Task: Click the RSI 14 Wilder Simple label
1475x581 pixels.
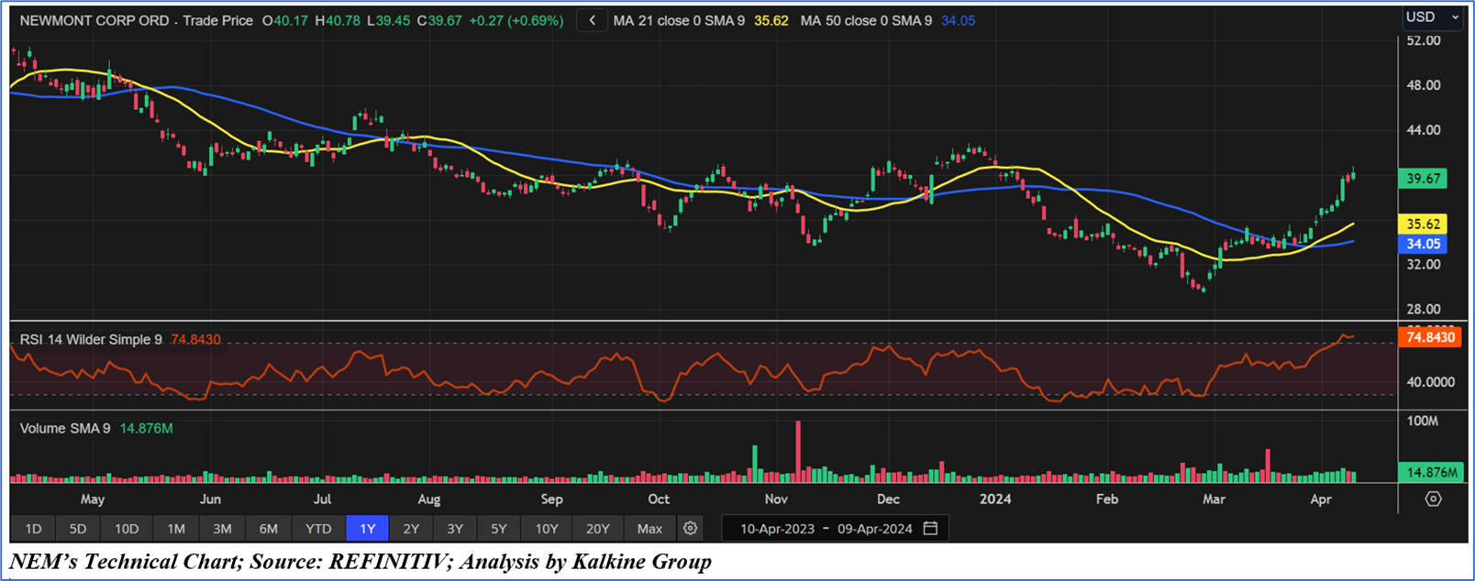Action: point(91,339)
